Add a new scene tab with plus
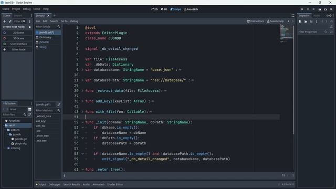Image resolution: width=336 pixels, height=189 pixels. 55,15
